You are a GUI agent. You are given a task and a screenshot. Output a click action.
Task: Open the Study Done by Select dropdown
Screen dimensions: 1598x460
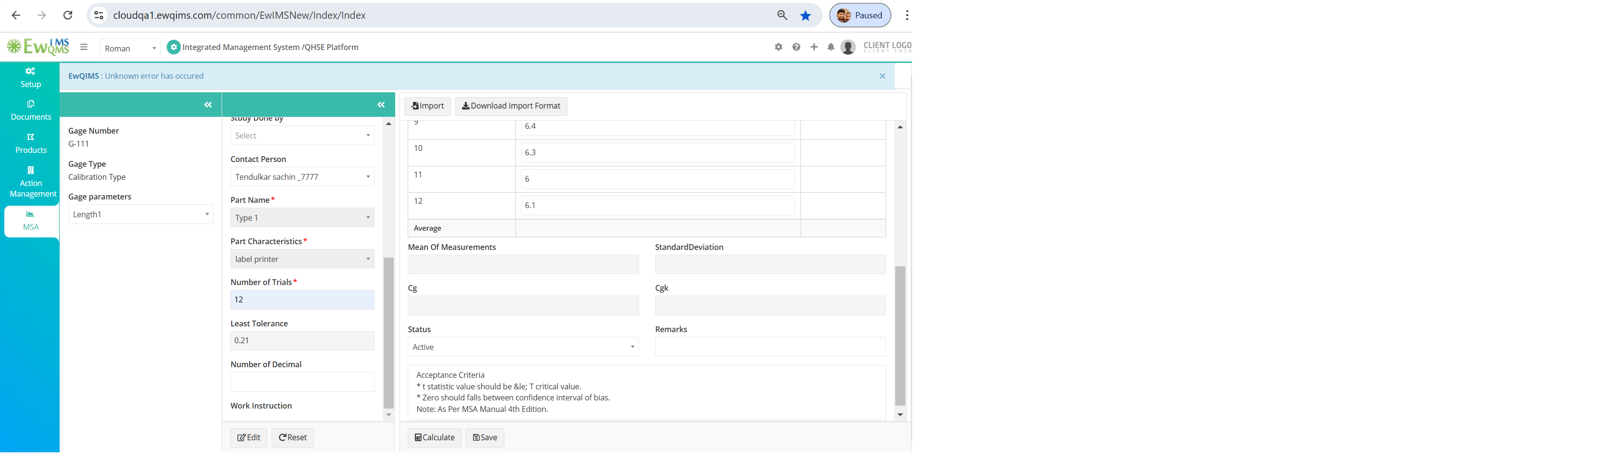point(302,136)
